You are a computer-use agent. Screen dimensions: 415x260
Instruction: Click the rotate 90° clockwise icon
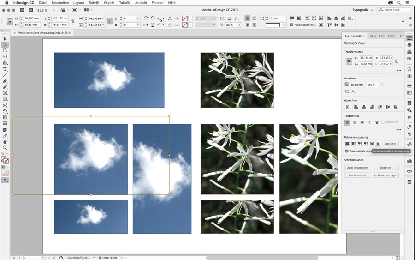[x=146, y=18]
